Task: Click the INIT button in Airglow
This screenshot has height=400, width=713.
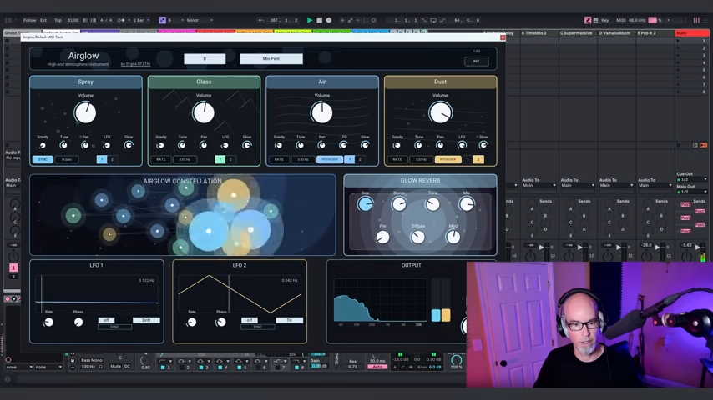Action: coord(476,62)
